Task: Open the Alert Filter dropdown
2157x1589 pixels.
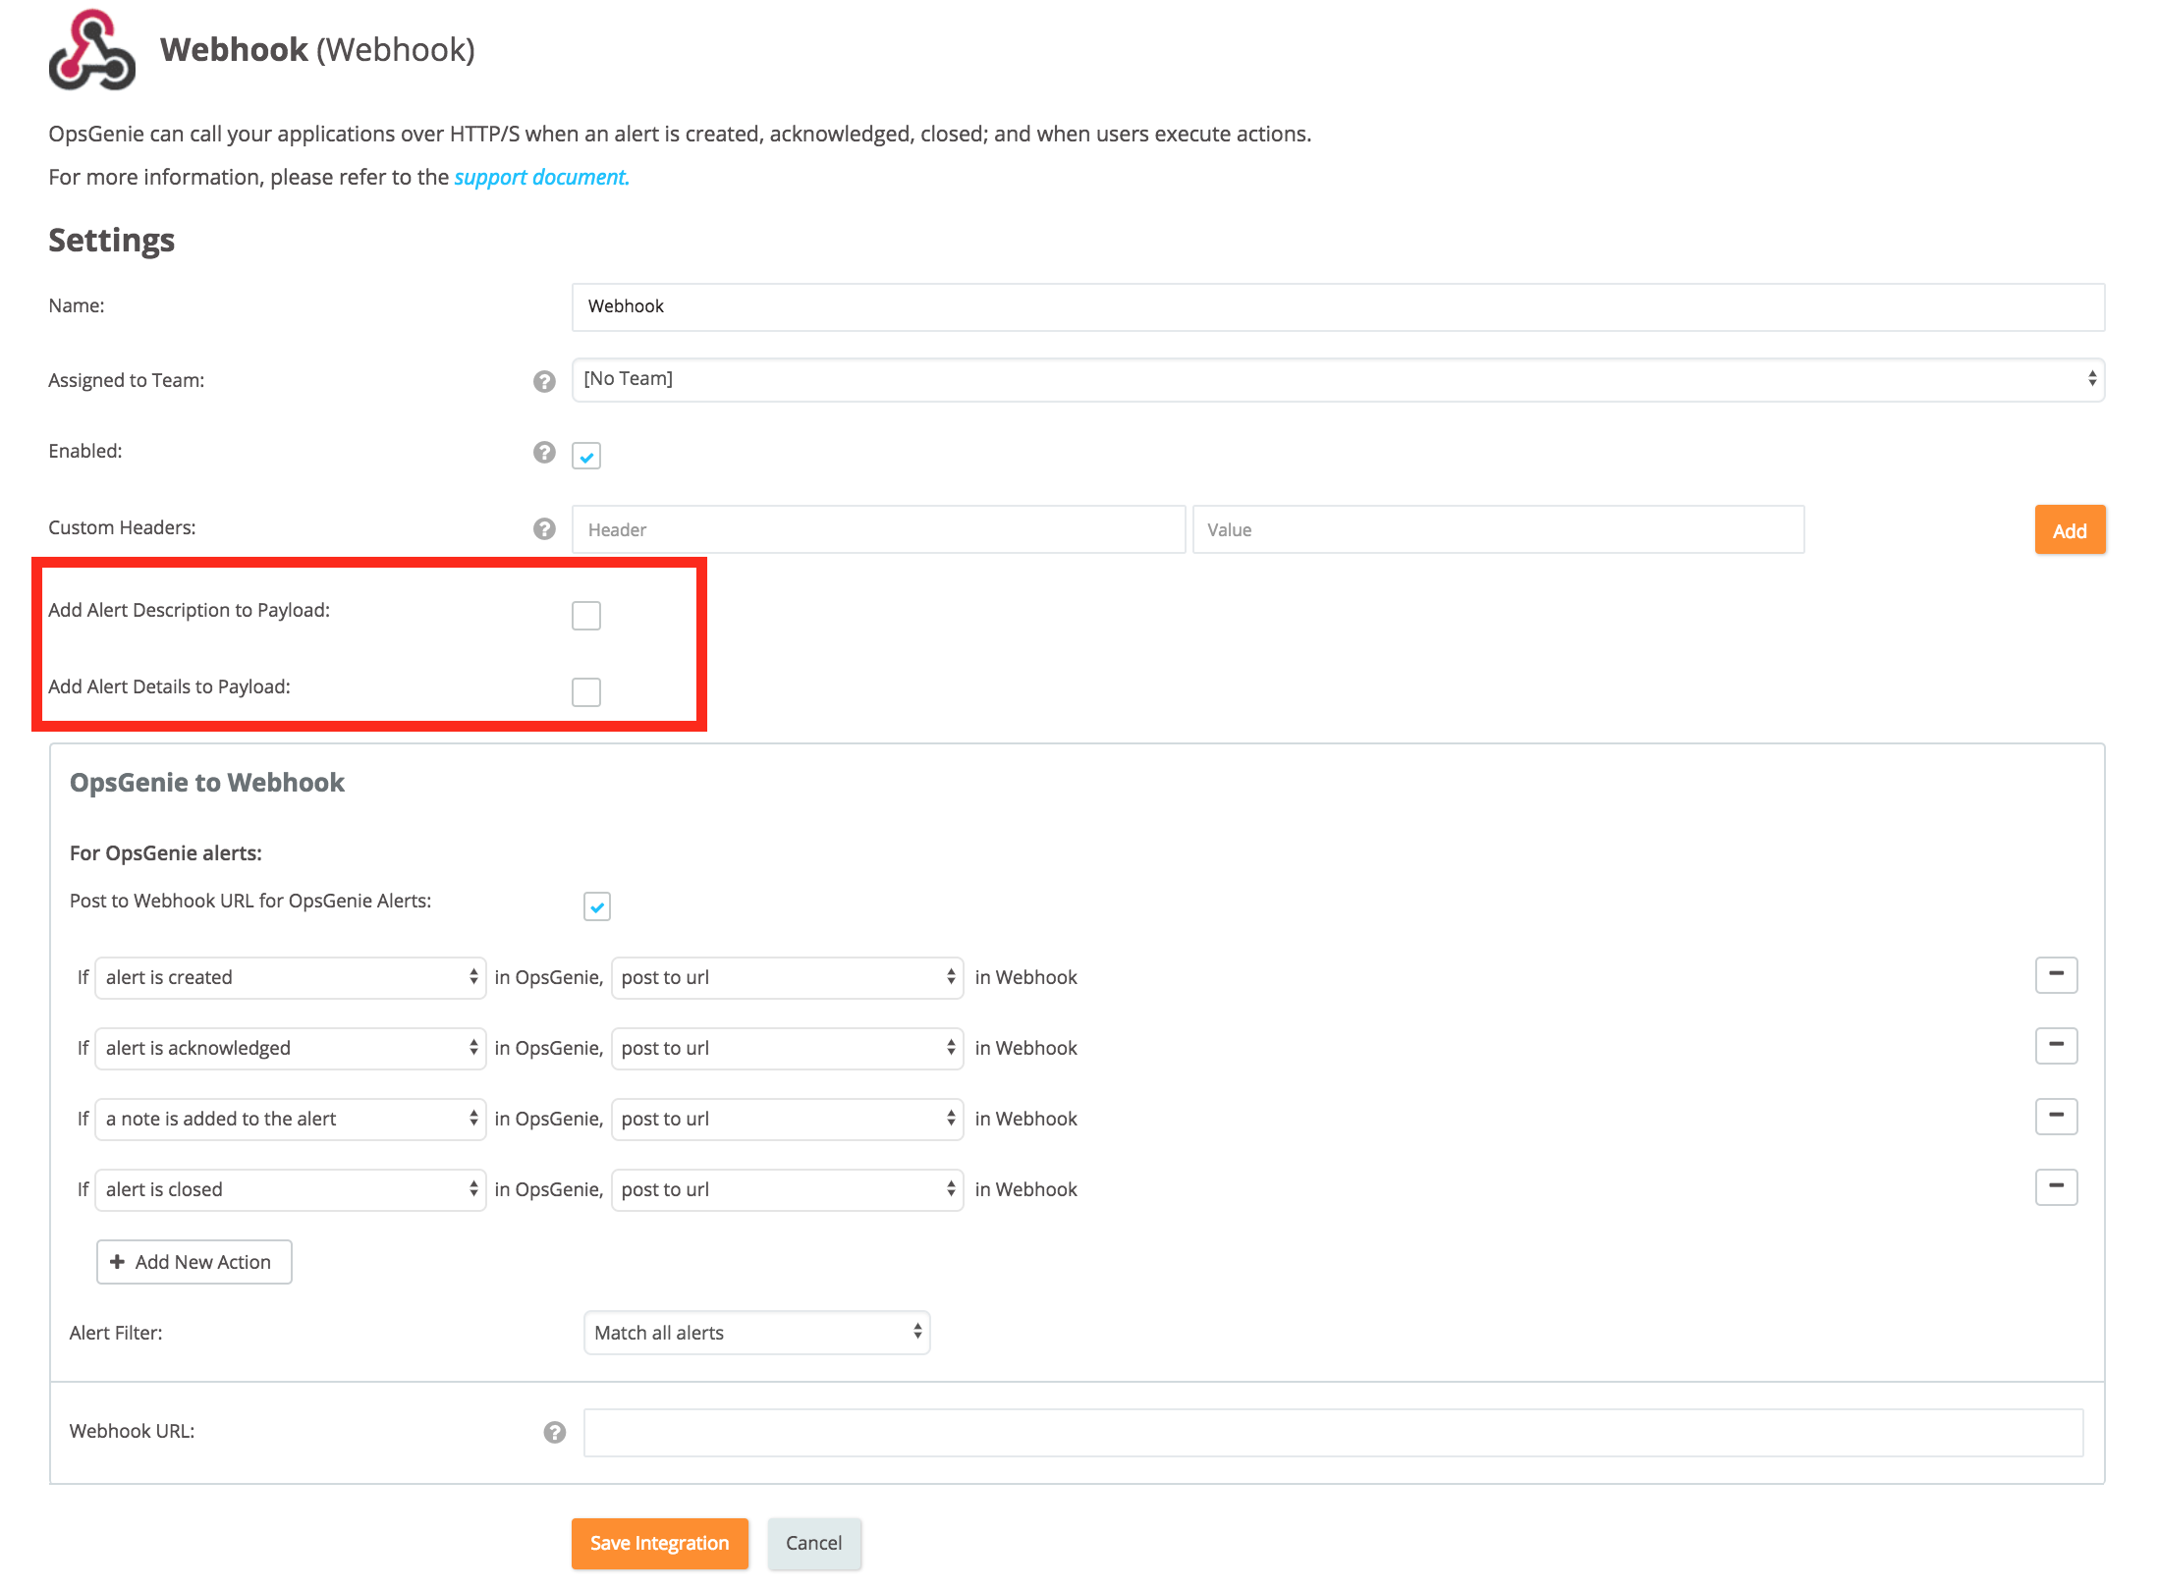Action: click(756, 1333)
